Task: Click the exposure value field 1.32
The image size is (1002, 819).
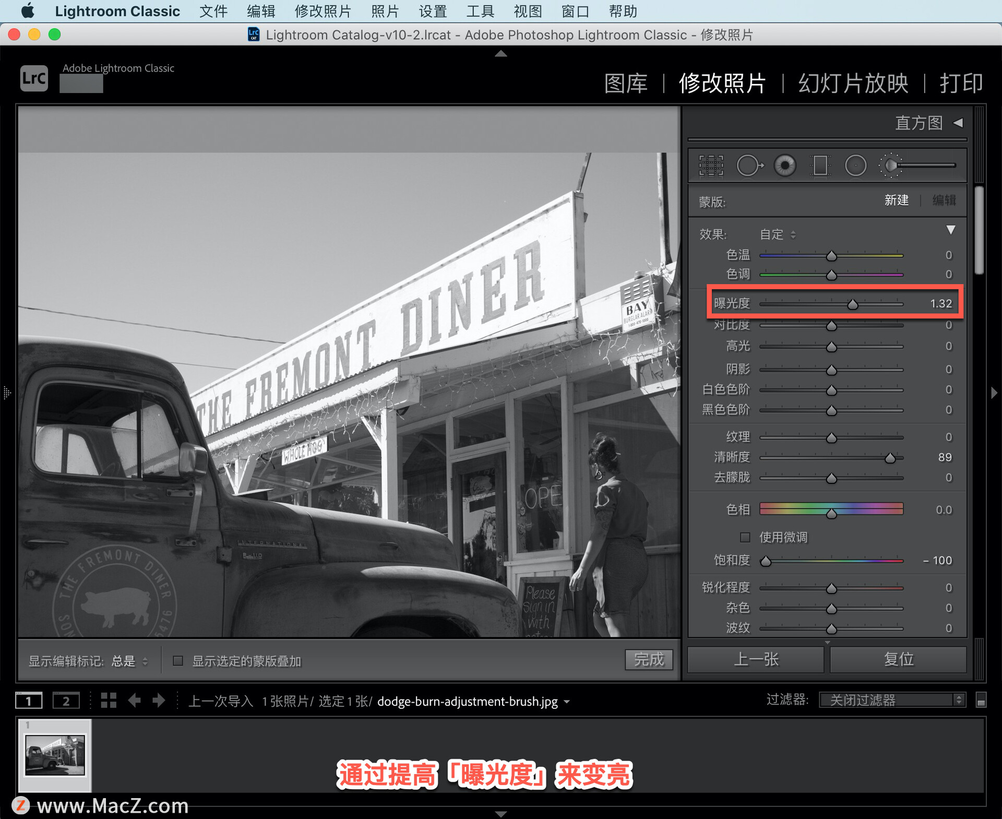Action: [x=941, y=303]
